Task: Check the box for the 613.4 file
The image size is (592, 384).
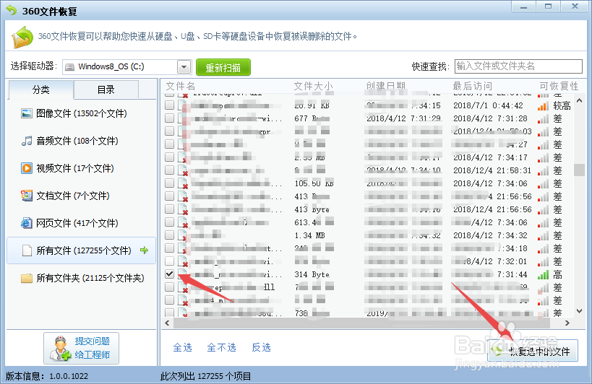Action: click(170, 222)
